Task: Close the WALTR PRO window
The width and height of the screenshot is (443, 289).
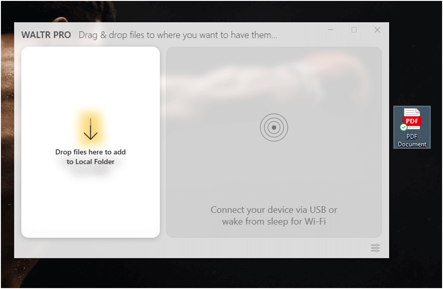Action: point(377,30)
